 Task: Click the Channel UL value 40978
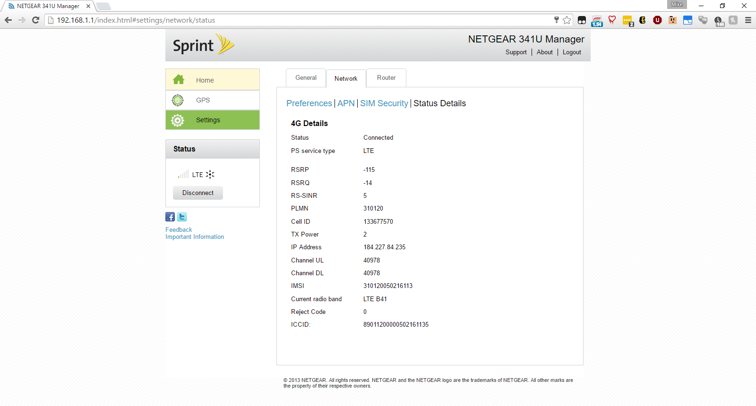[x=371, y=260]
